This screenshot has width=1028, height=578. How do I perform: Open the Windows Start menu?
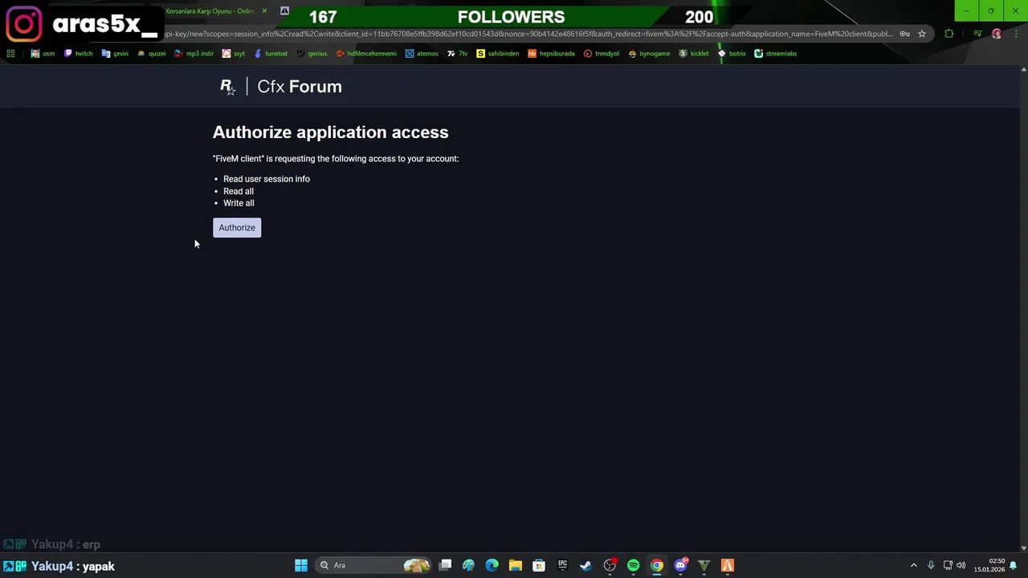[x=301, y=566]
